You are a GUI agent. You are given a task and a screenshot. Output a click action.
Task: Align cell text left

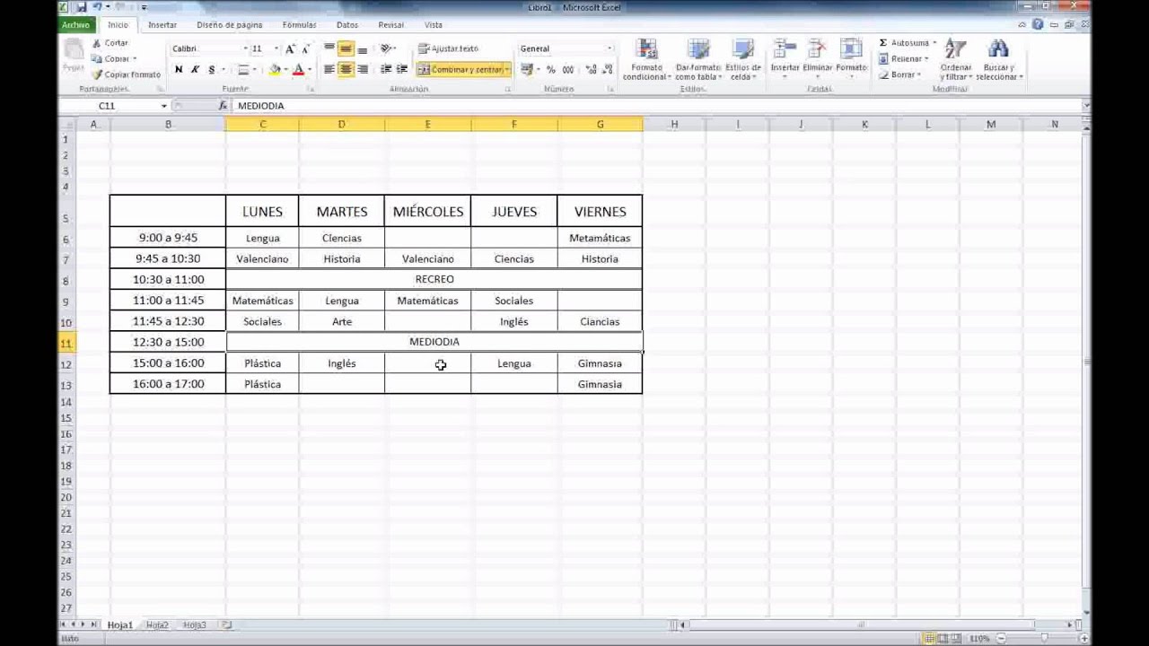point(329,69)
